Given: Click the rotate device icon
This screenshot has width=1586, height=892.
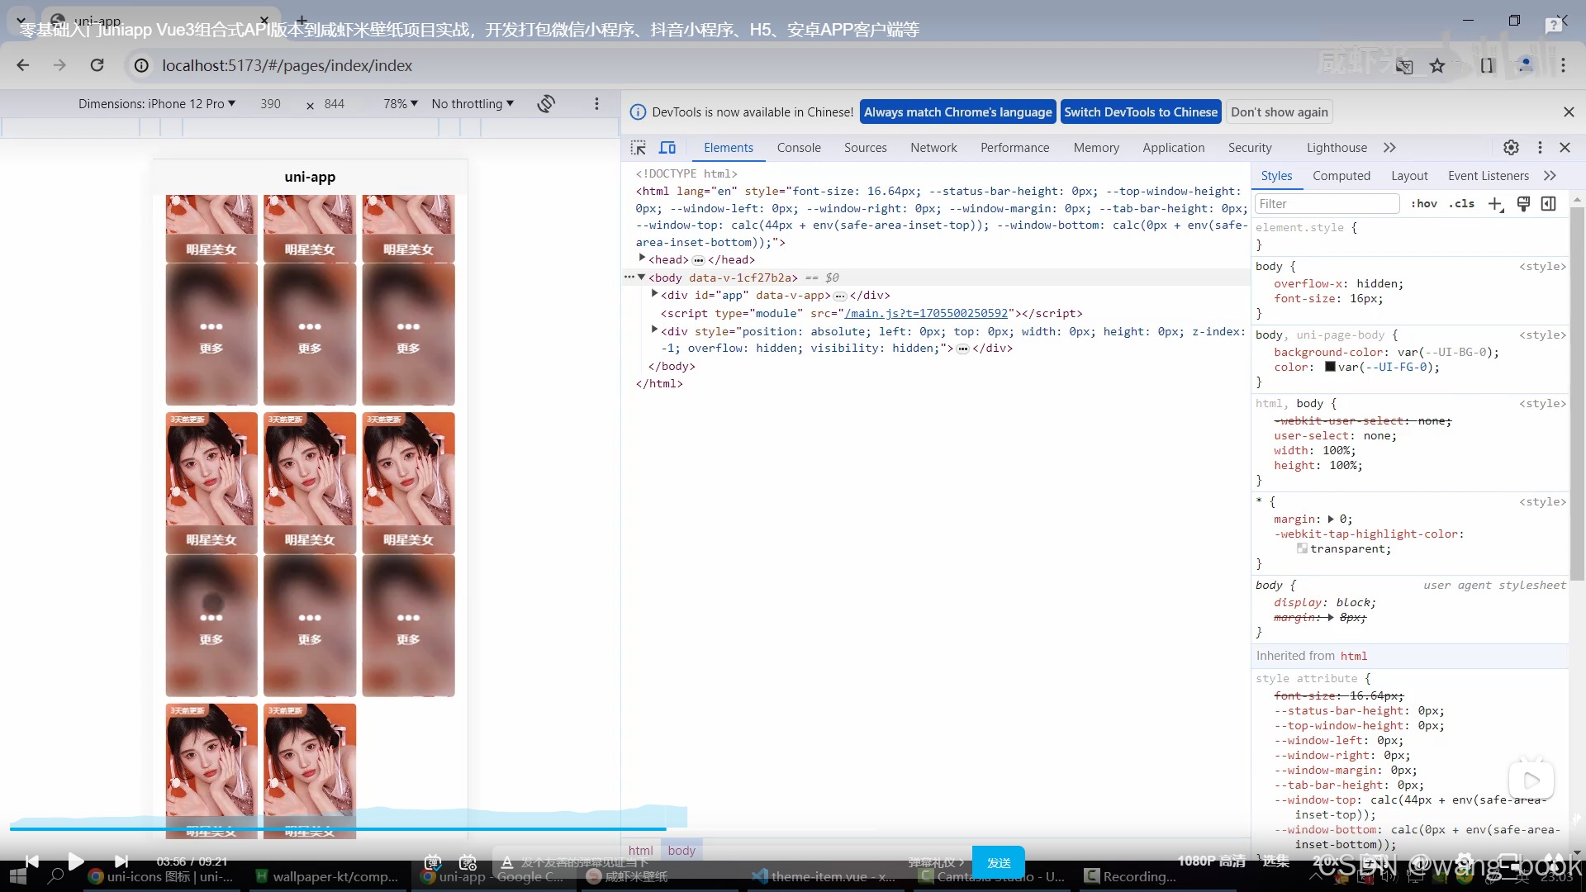Looking at the screenshot, I should tap(546, 103).
